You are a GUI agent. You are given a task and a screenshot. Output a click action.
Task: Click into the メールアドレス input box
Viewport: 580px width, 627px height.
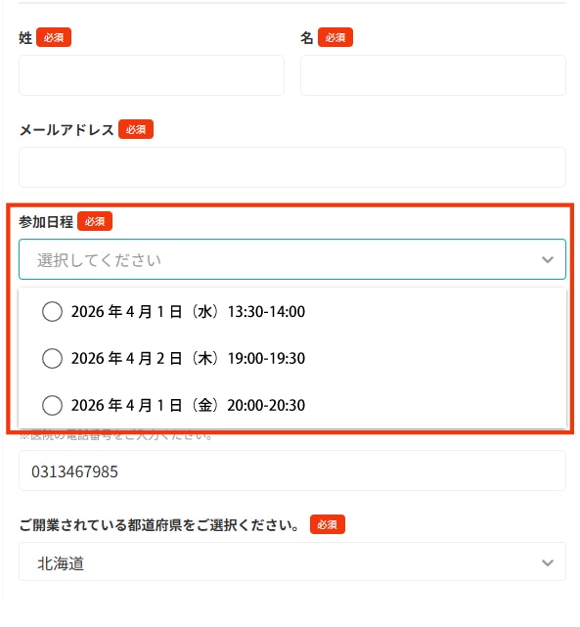pos(292,167)
